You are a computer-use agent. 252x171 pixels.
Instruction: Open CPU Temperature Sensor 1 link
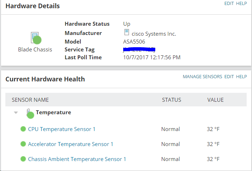pyautogui.click(x=62, y=129)
